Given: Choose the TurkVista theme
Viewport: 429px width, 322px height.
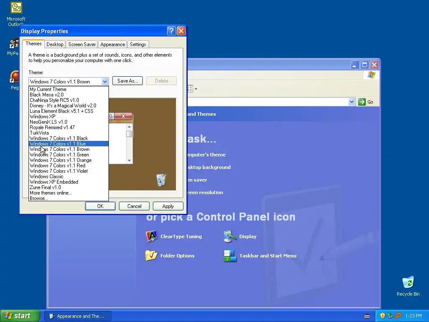Looking at the screenshot, I should point(69,133).
